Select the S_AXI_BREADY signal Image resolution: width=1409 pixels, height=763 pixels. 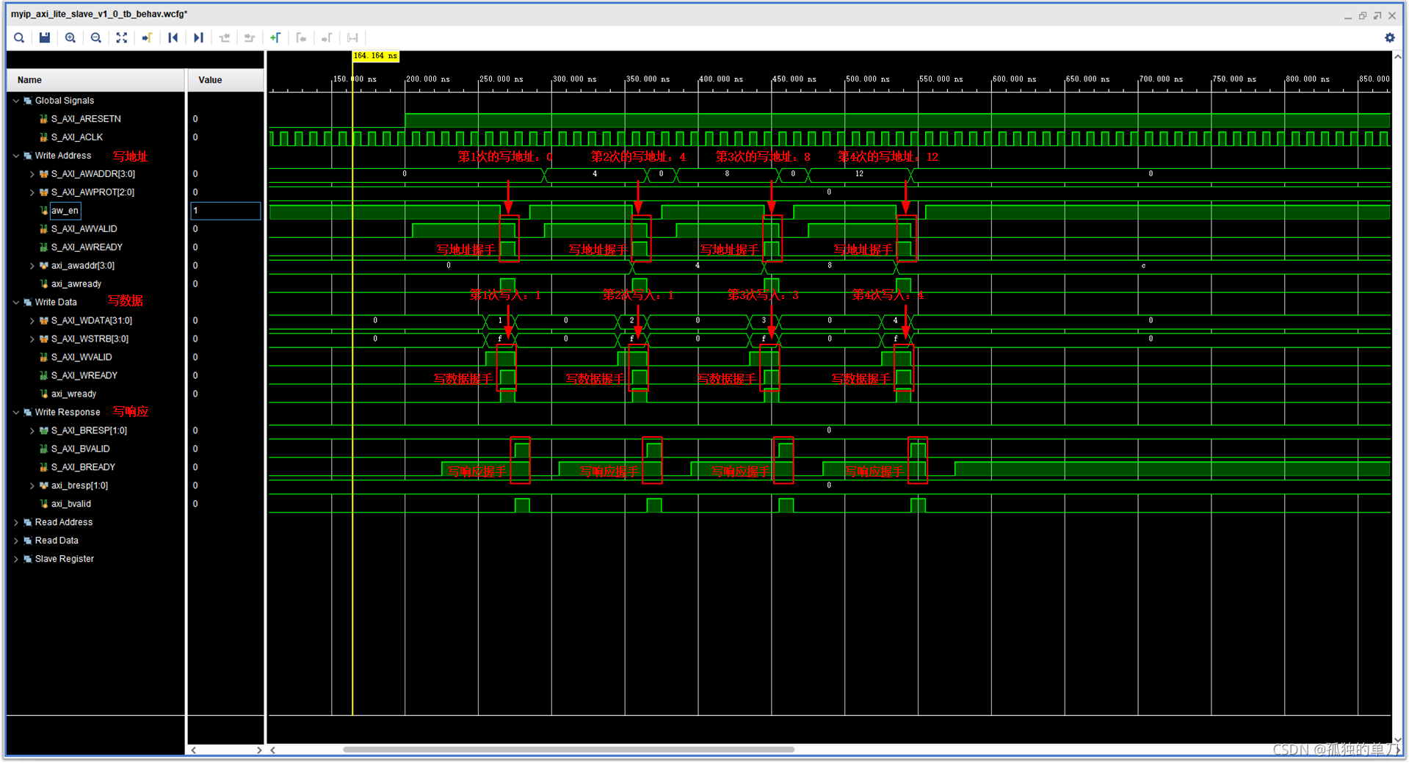tap(83, 467)
